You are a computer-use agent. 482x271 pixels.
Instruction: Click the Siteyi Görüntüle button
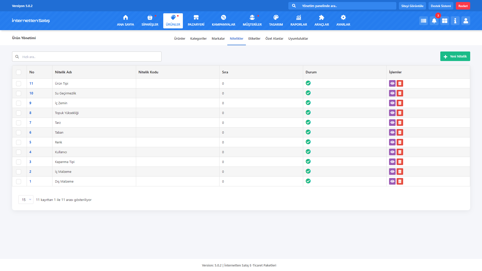pos(412,6)
